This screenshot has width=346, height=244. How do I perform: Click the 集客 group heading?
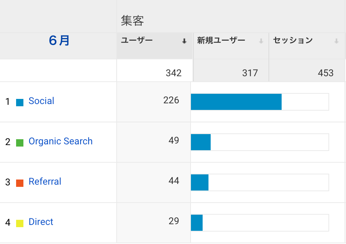click(132, 21)
